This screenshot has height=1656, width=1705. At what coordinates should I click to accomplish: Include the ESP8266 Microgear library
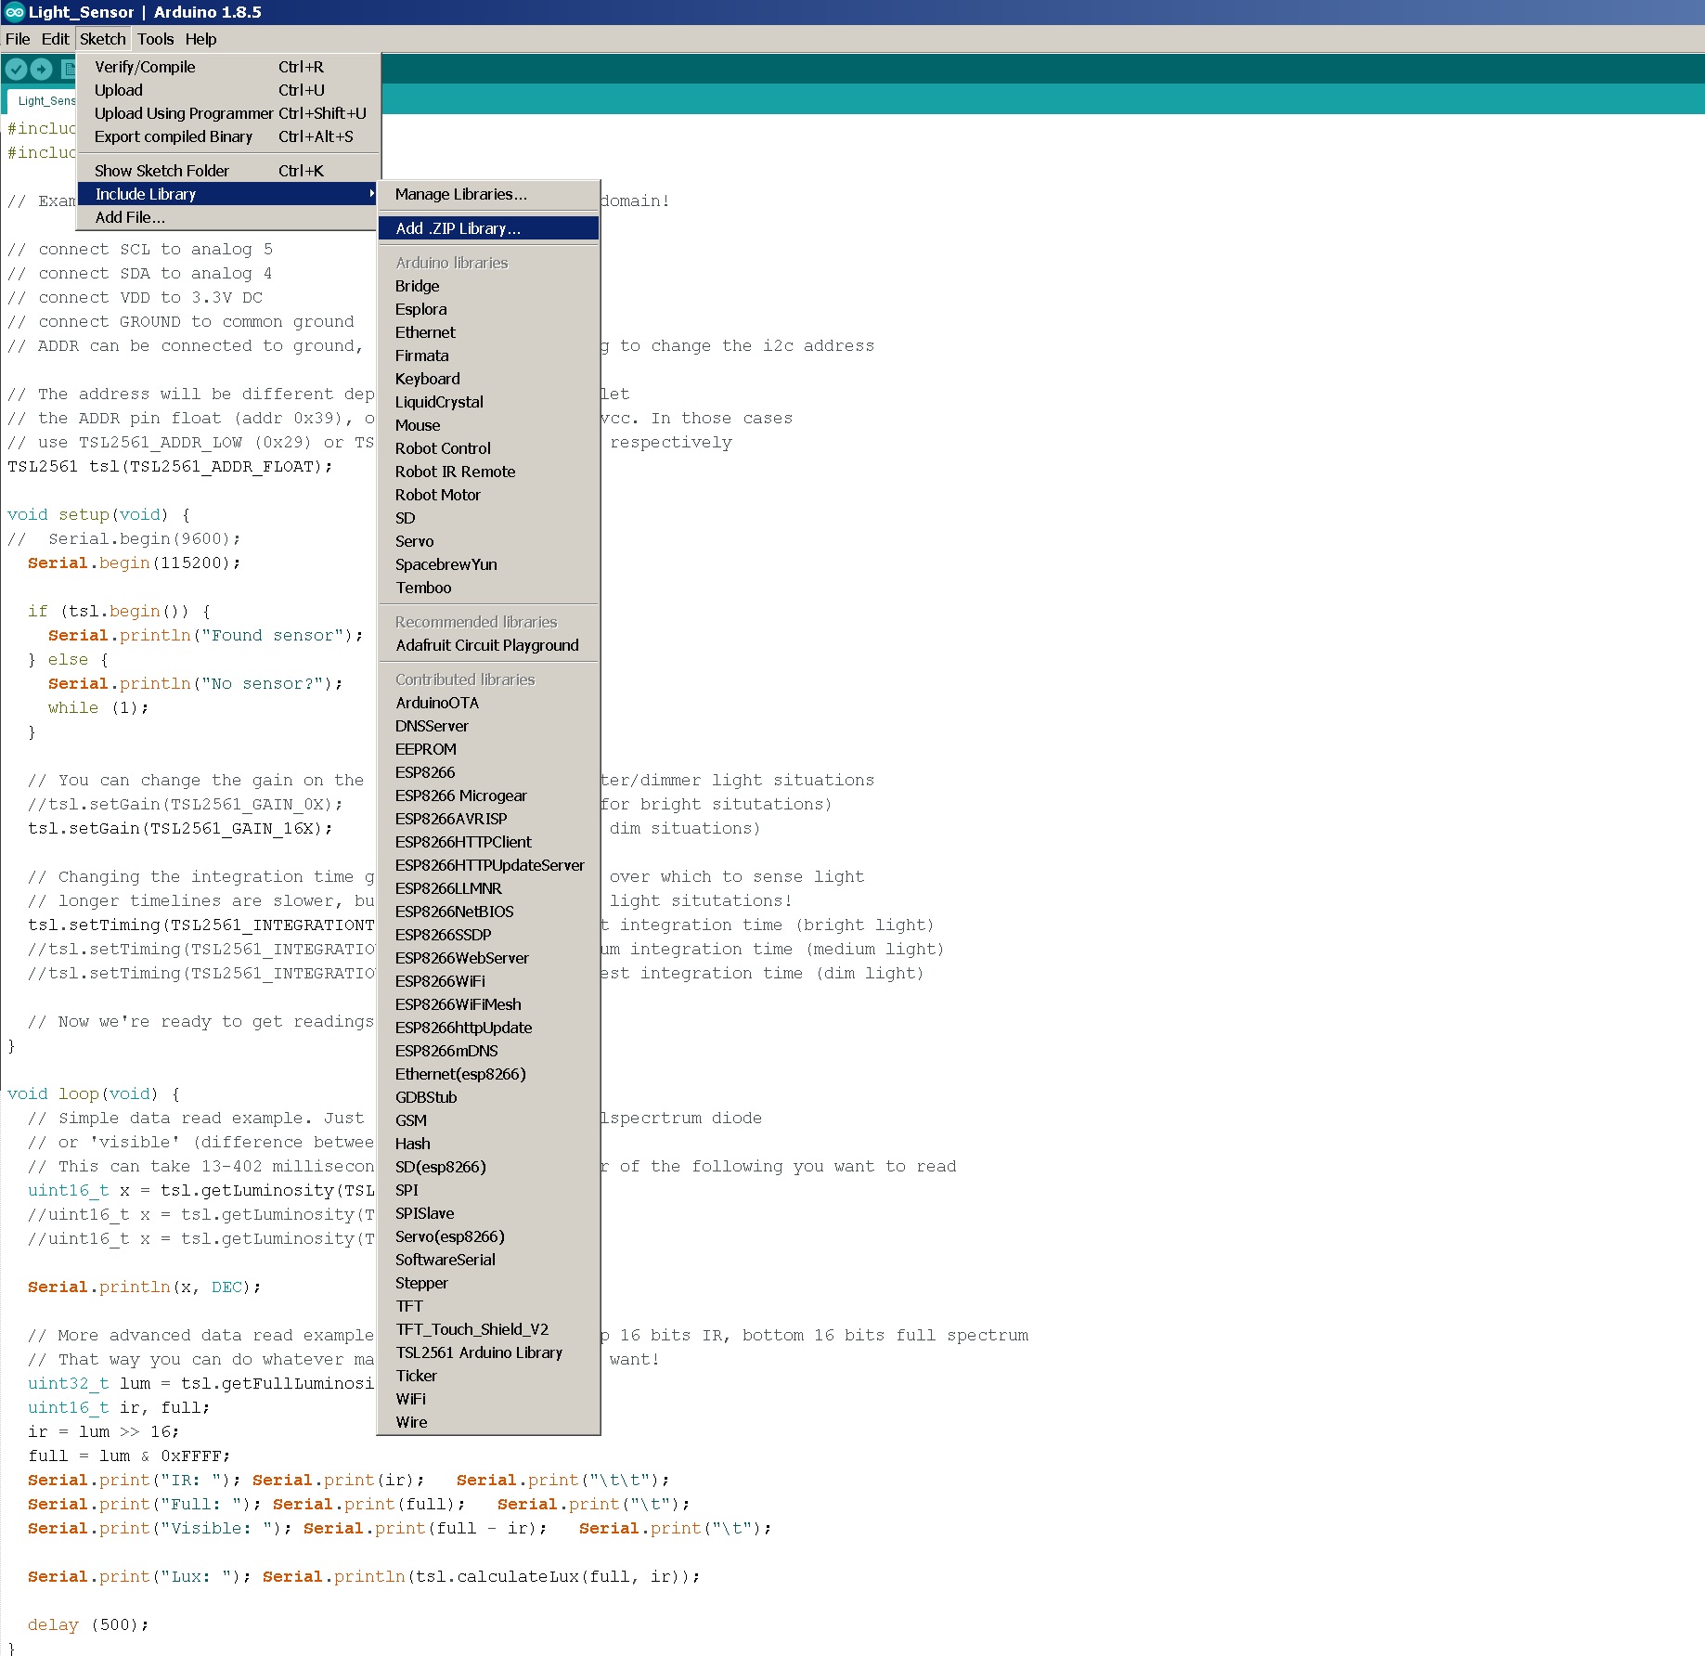[488, 796]
